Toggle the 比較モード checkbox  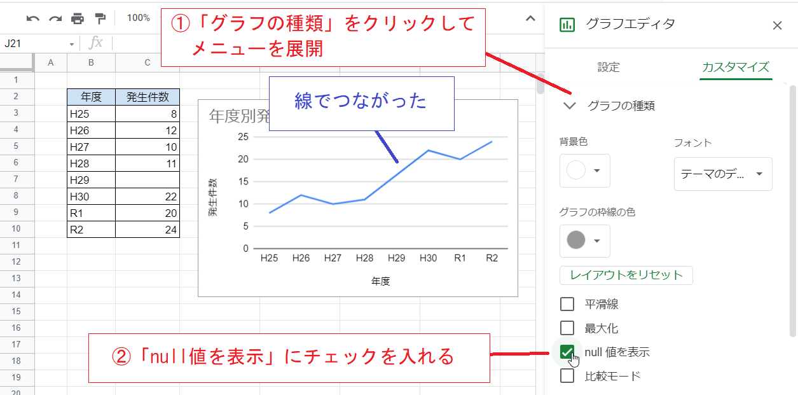click(567, 376)
